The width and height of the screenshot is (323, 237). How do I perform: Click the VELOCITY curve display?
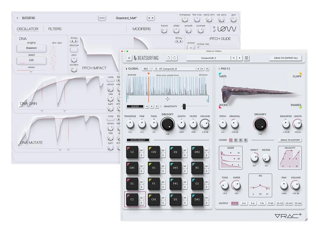click(290, 158)
